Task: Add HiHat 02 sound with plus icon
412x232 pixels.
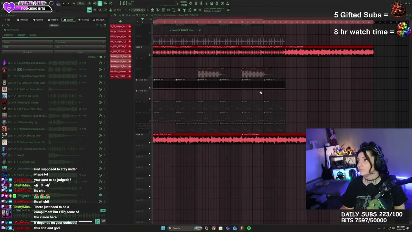Action: [100, 155]
